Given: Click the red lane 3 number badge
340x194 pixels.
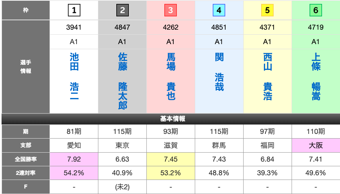Looking at the screenshot, I should [x=171, y=11].
